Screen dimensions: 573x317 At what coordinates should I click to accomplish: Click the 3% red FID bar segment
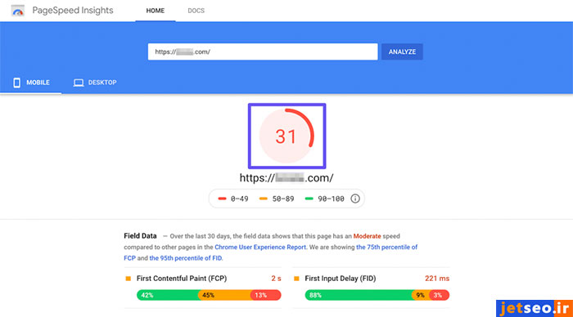click(x=440, y=295)
